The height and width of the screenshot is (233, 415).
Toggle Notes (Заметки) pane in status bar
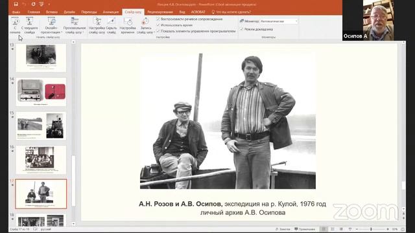(283, 229)
